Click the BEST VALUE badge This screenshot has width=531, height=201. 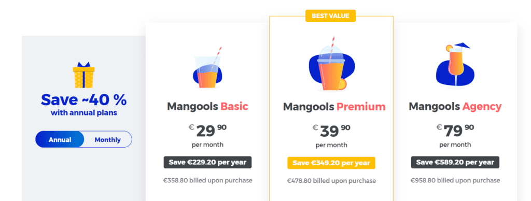[x=330, y=16]
